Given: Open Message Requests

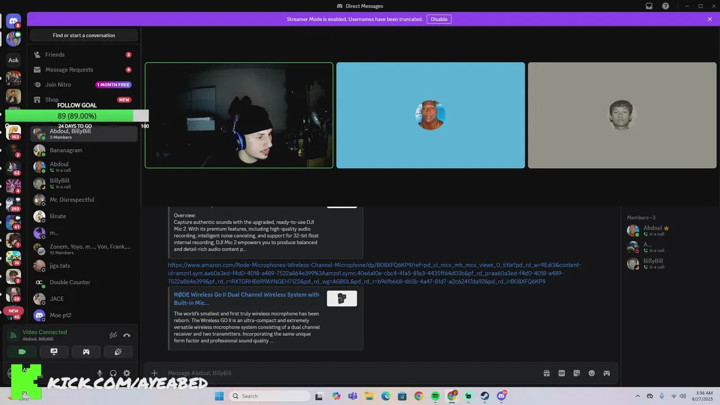Looking at the screenshot, I should click(84, 70).
